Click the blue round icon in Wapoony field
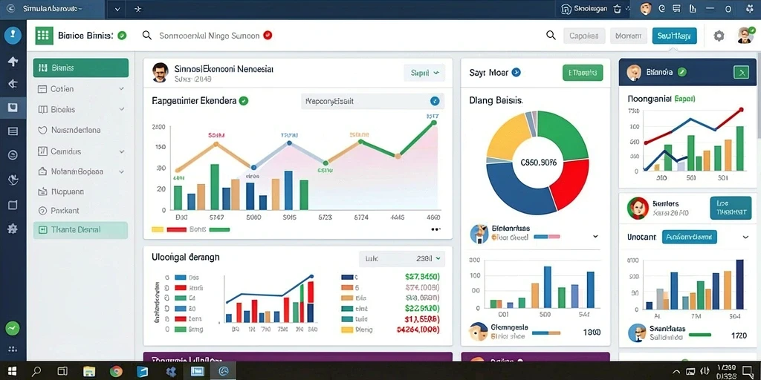Screen dimensions: 761x380 tap(435, 101)
